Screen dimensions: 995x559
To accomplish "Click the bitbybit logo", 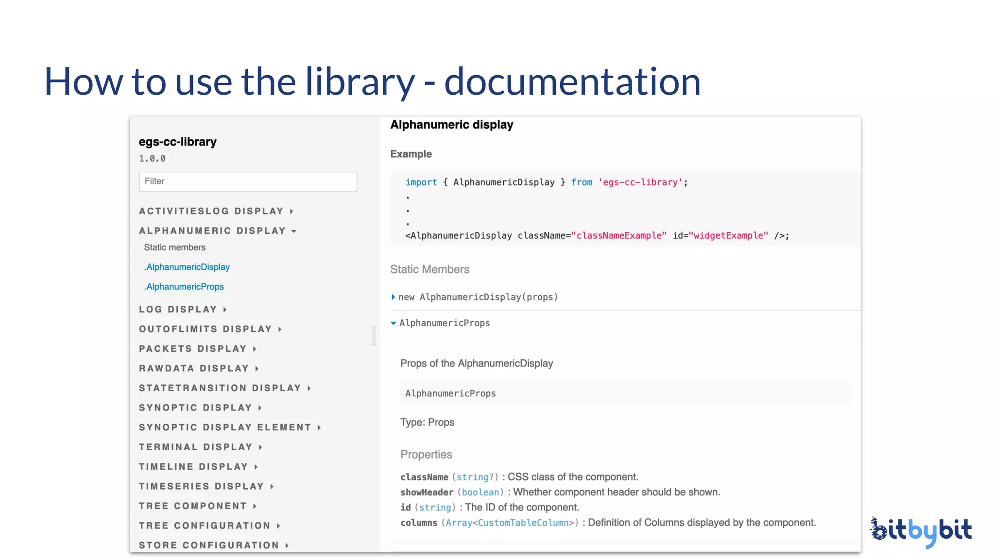I will (921, 532).
